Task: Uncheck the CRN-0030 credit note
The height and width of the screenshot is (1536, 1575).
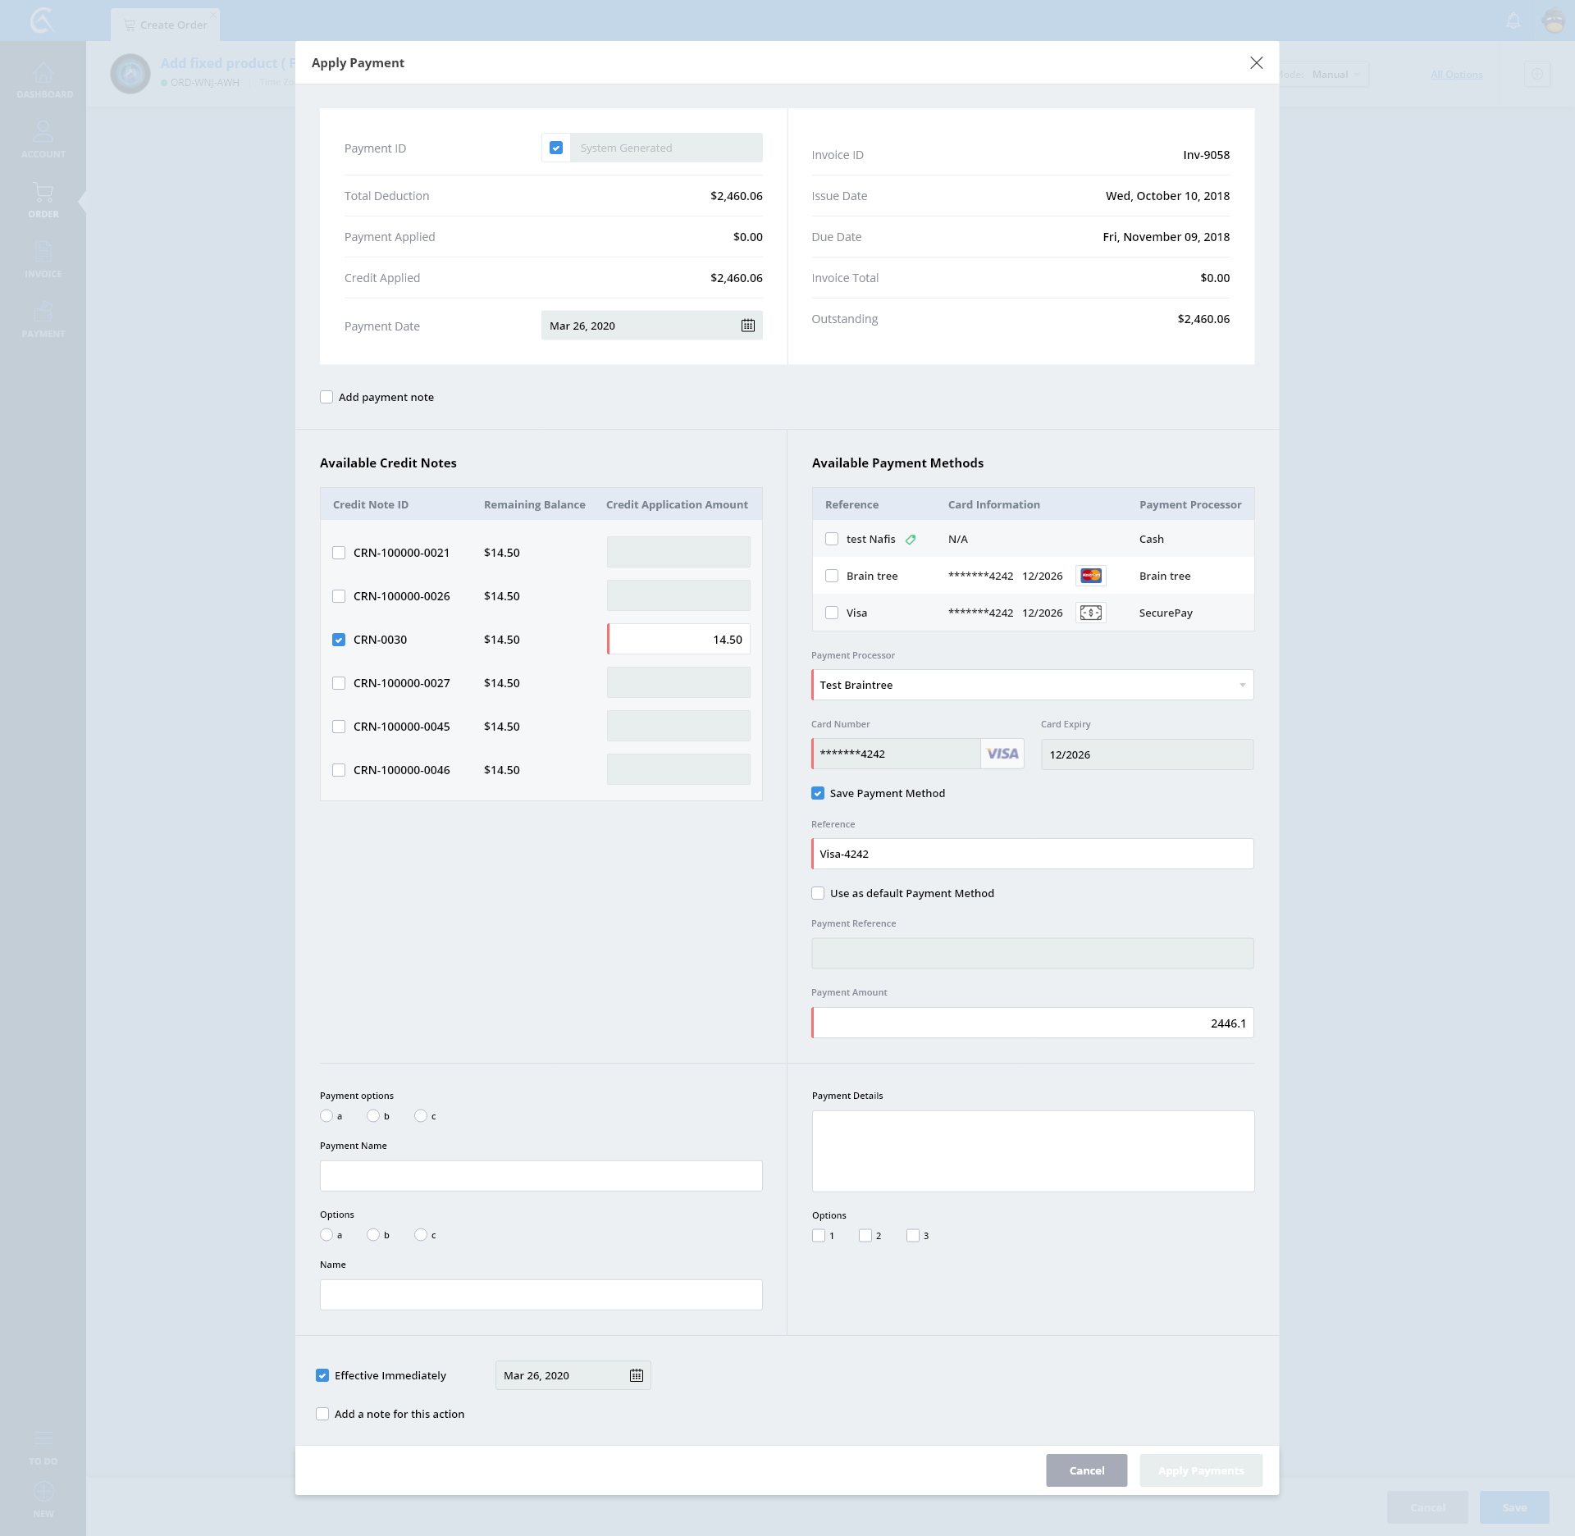Action: (339, 640)
